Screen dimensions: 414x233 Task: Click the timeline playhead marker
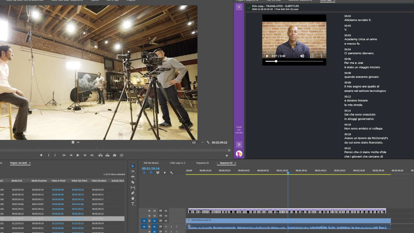(288, 173)
